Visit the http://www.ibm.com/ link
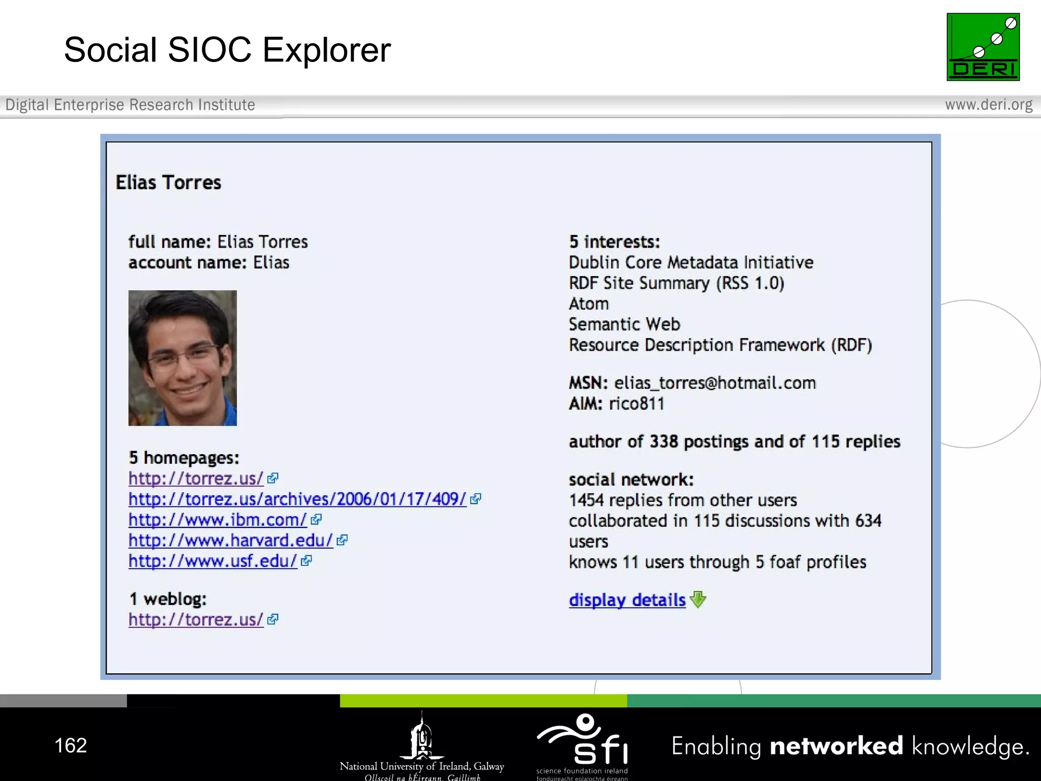This screenshot has height=781, width=1041. [218, 520]
